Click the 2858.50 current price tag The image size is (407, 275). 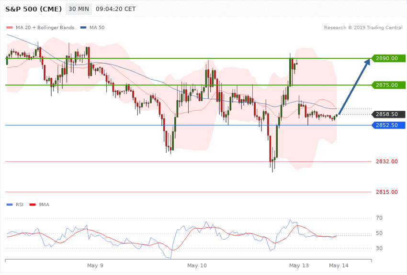(x=389, y=114)
